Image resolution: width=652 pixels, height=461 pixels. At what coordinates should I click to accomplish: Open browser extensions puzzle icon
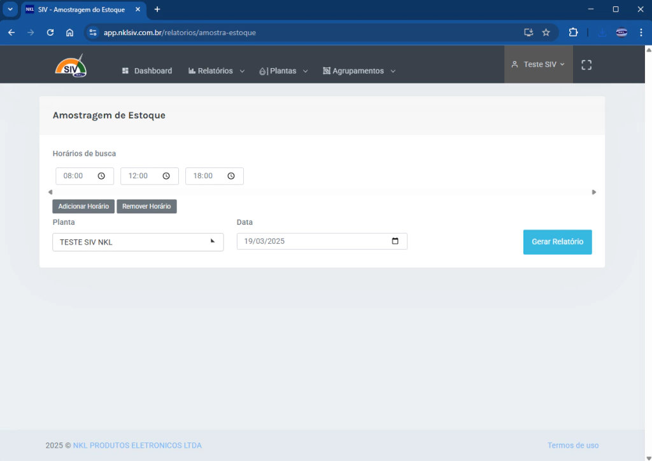tap(573, 32)
